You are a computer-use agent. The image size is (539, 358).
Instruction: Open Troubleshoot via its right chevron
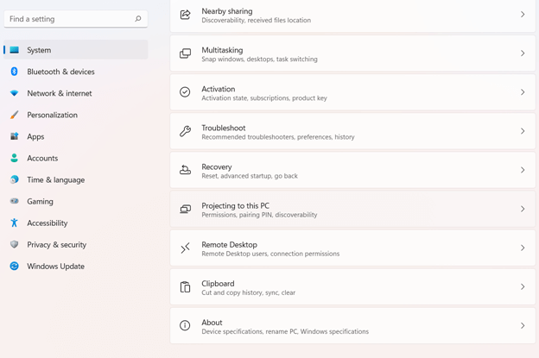(x=522, y=131)
